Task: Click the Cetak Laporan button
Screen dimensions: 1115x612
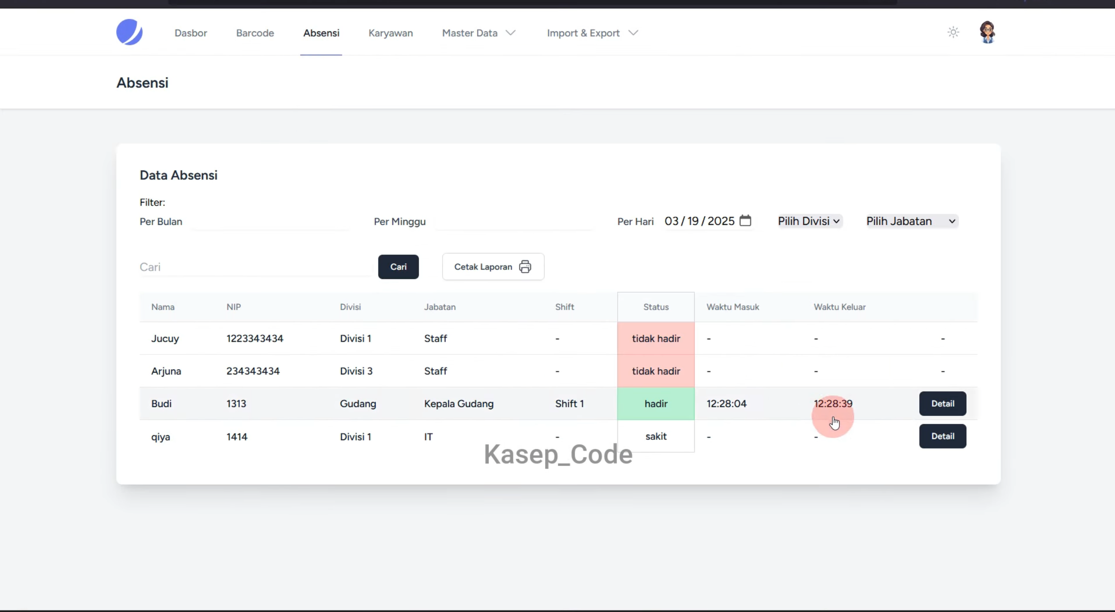Action: (493, 267)
